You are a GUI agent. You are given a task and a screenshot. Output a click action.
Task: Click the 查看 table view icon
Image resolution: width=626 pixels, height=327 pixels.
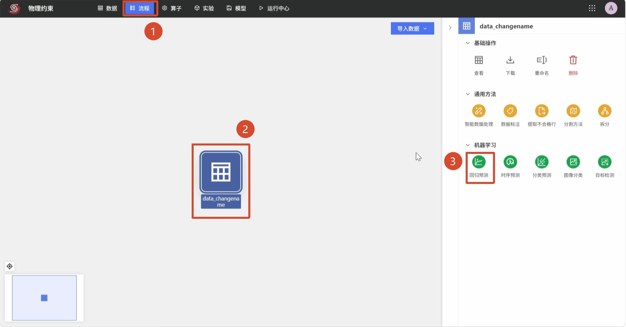pos(479,60)
